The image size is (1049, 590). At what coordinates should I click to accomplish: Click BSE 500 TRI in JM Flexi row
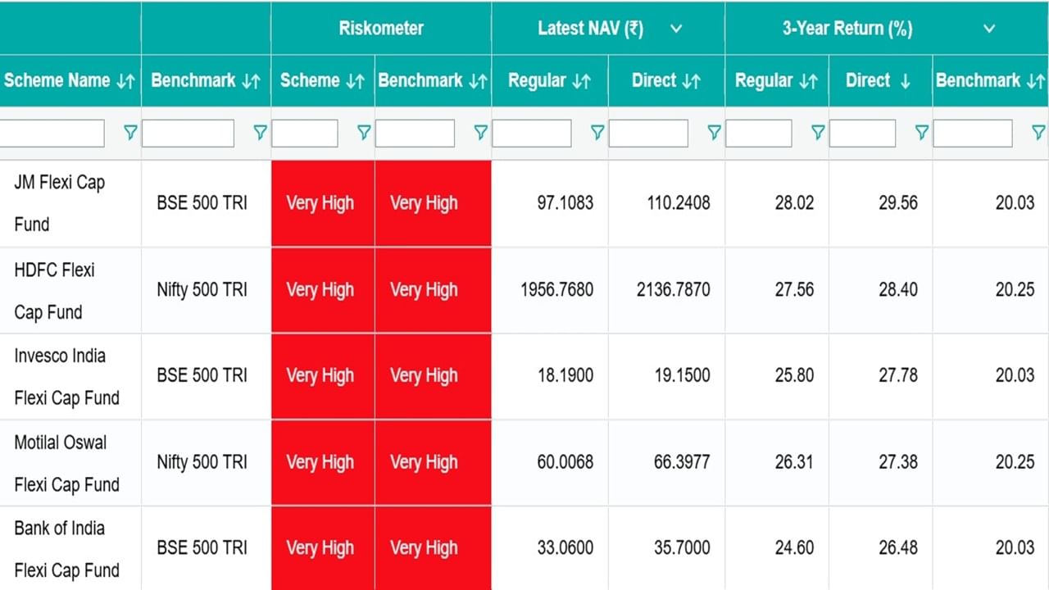pyautogui.click(x=202, y=203)
